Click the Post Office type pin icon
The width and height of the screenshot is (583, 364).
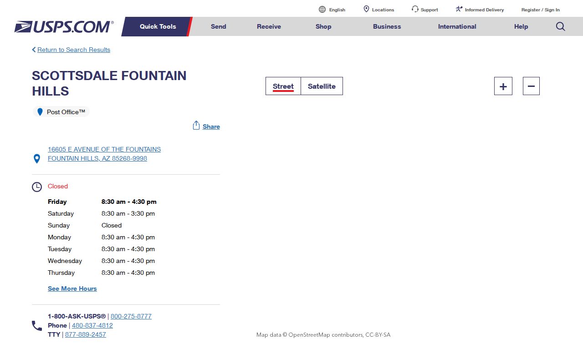[40, 112]
